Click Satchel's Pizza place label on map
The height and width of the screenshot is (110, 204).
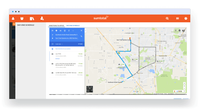179,43
